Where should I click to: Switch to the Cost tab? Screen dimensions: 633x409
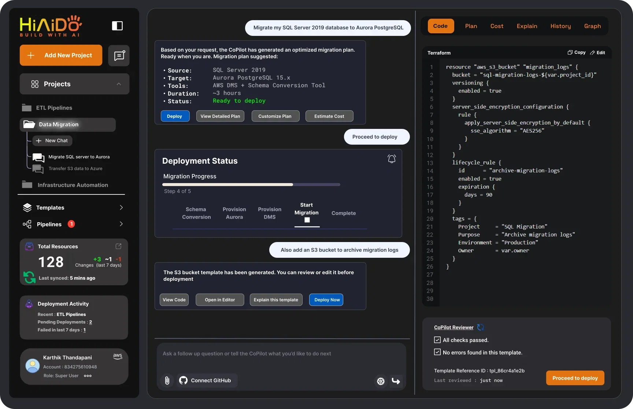(x=497, y=26)
